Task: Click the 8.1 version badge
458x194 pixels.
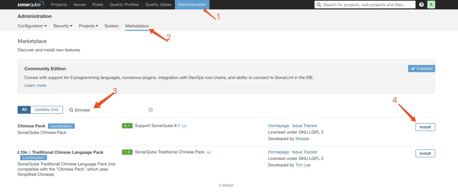Action: (x=127, y=125)
